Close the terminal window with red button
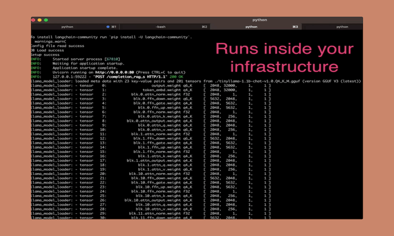Screen dimensions: 394x236 coord(33,20)
